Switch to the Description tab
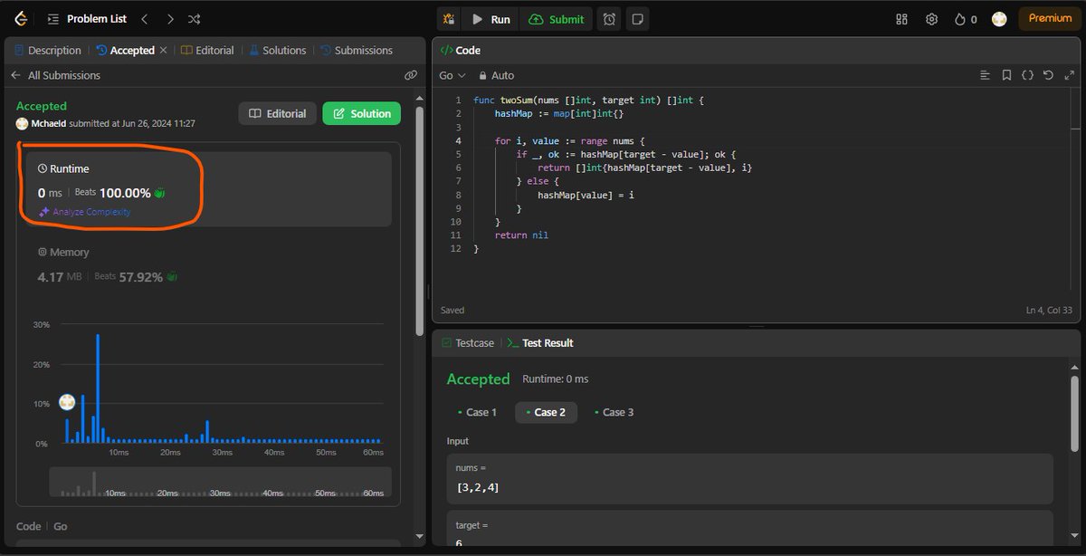Viewport: 1086px width, 556px height. coord(47,51)
